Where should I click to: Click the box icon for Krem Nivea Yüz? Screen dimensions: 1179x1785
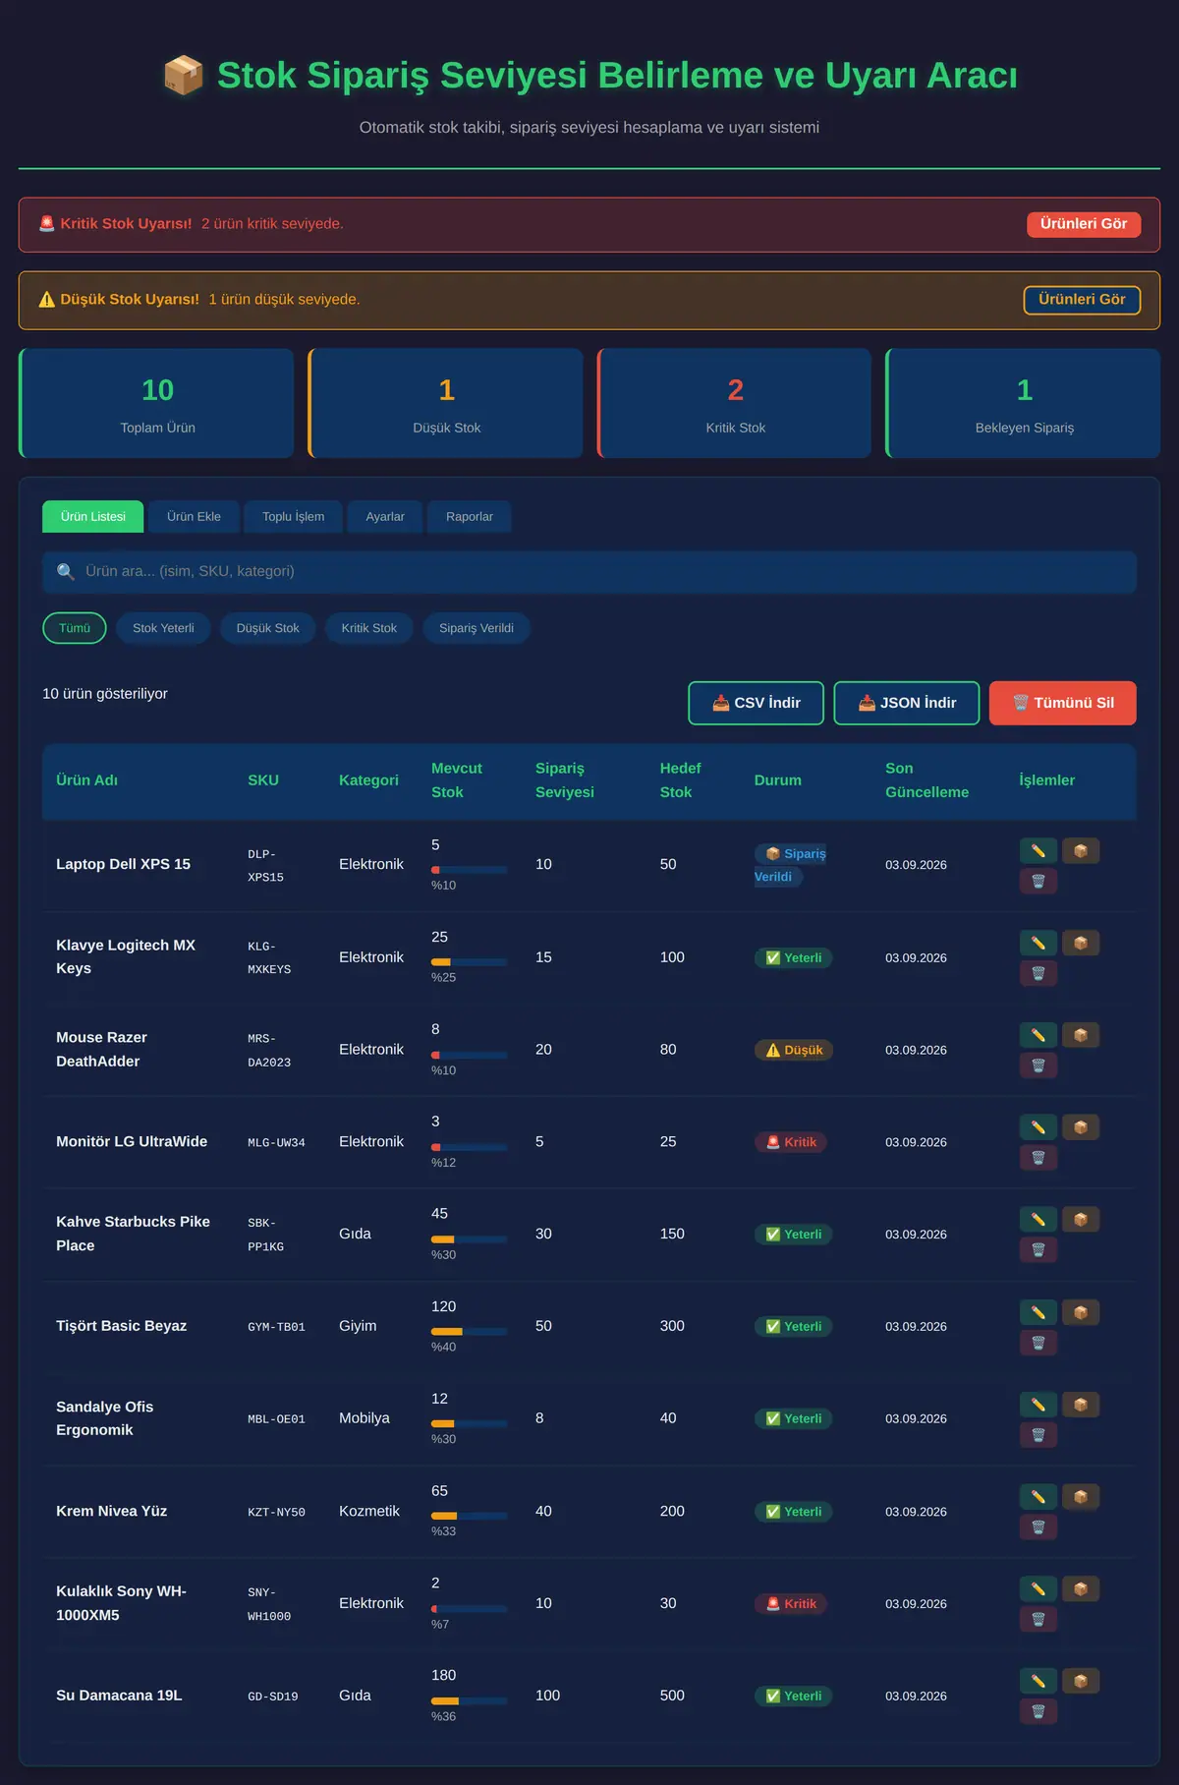[x=1081, y=1497]
